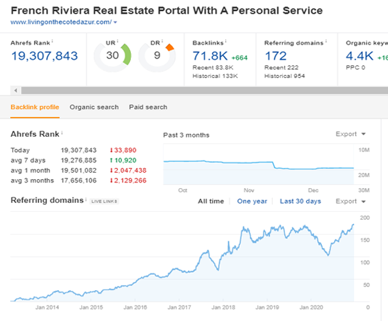Click 'PPC 0' under Organic keywords

(x=355, y=67)
